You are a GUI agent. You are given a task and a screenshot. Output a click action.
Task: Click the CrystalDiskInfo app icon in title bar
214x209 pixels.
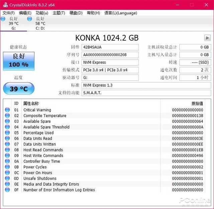pos(5,5)
